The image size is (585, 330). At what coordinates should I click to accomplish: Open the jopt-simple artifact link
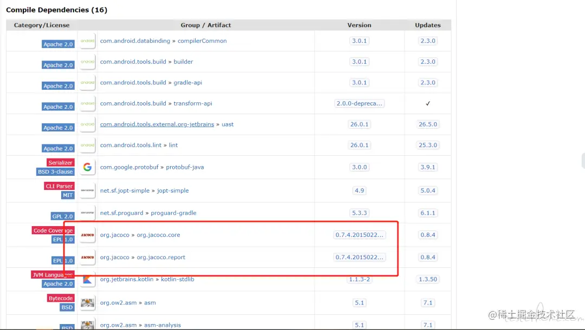click(173, 190)
